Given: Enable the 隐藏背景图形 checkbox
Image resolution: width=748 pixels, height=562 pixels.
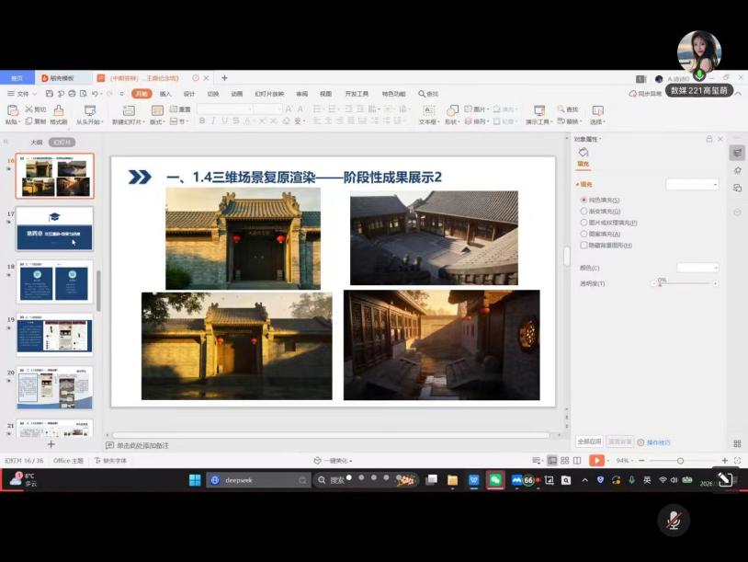Looking at the screenshot, I should click(x=584, y=246).
